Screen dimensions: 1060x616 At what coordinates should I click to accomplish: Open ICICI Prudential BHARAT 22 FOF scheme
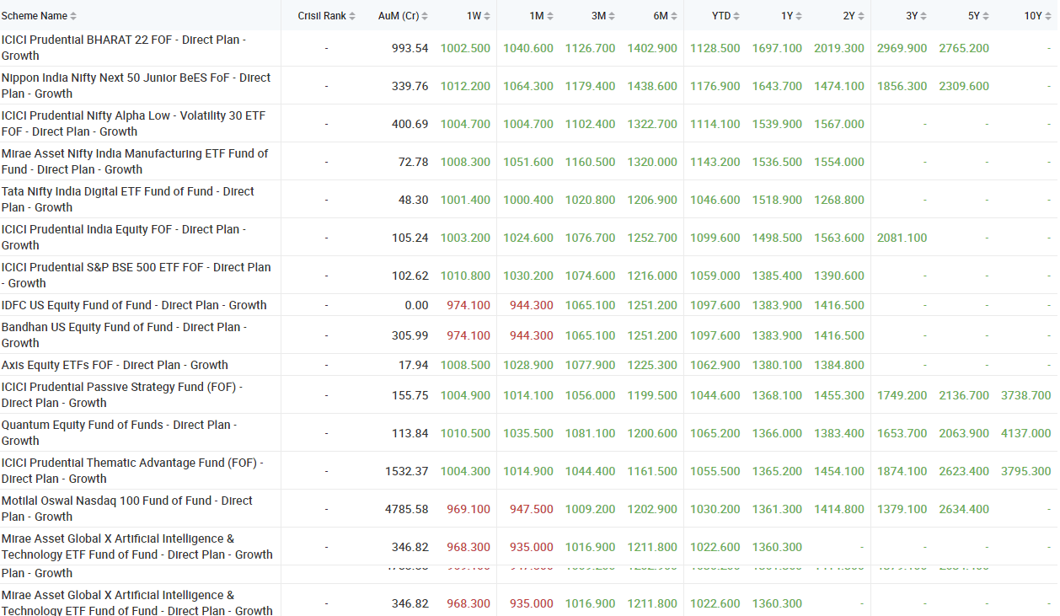[x=124, y=48]
